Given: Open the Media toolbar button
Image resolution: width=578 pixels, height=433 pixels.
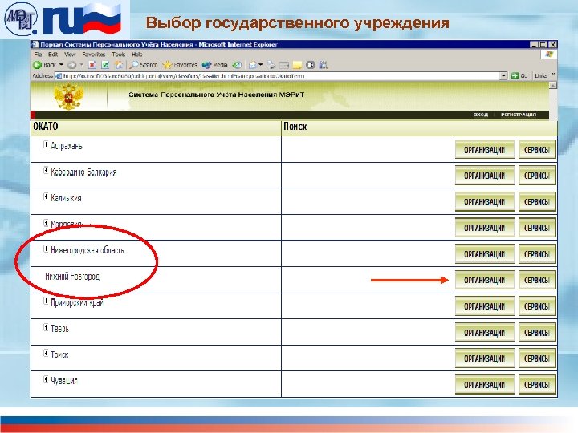Looking at the screenshot, I should coord(214,65).
